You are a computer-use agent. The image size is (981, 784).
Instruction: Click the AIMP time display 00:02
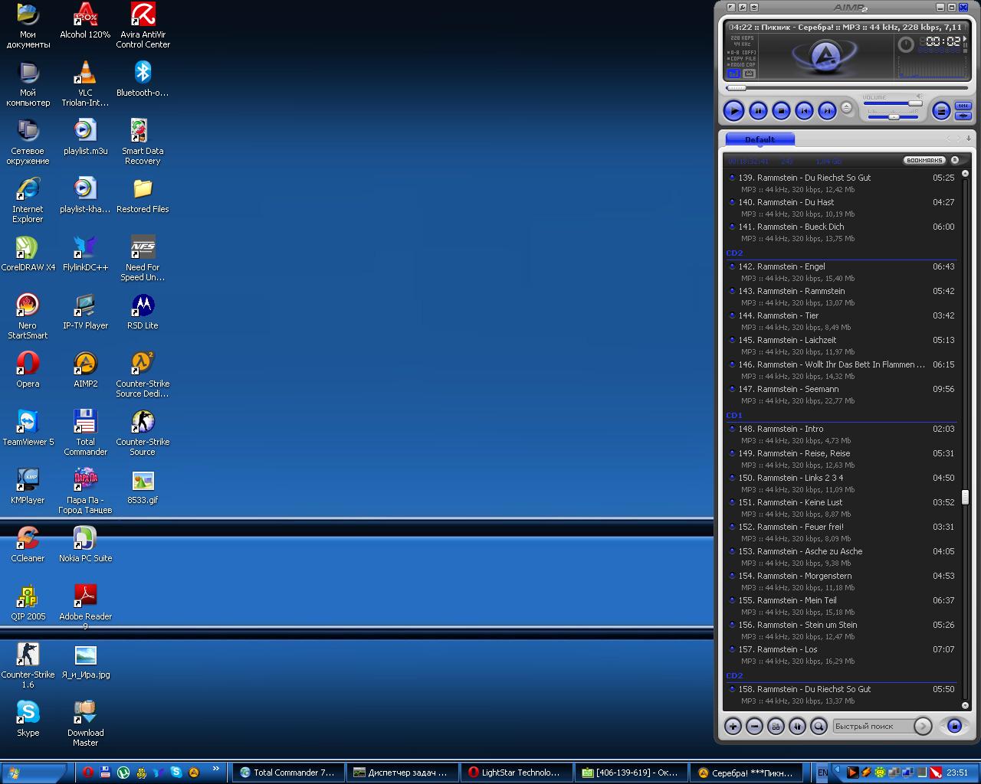[x=943, y=42]
